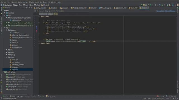Select the style breadcrumb in editor
This screenshot has width=179, height=100.
pos(50,14)
